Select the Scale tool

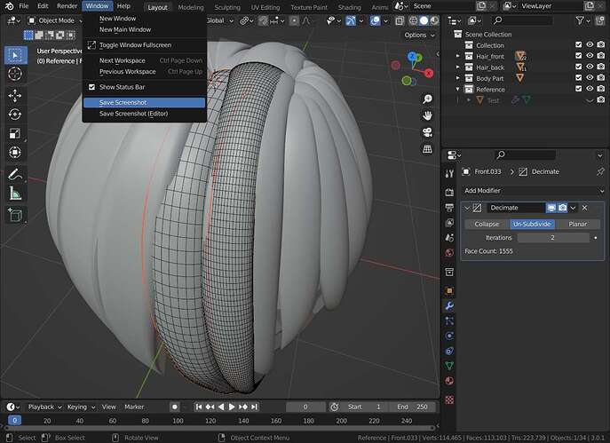[x=15, y=133]
